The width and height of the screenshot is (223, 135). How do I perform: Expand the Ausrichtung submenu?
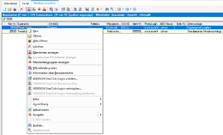tap(65, 104)
